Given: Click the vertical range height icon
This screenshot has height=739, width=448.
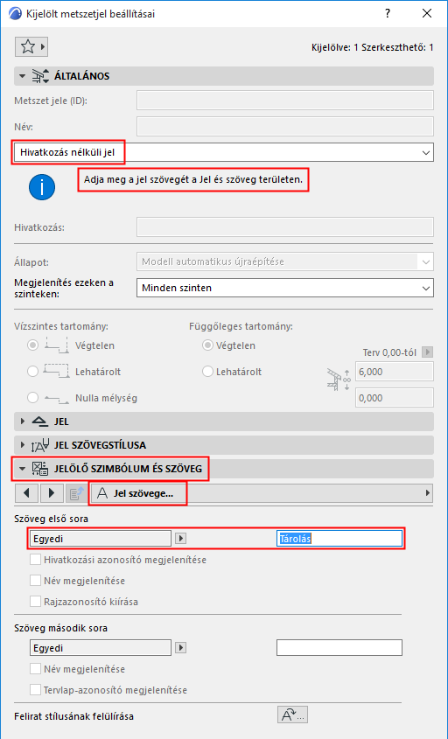Looking at the screenshot, I should coord(339,380).
